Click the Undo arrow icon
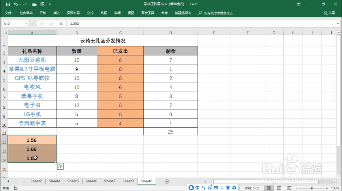 click(x=15, y=4)
